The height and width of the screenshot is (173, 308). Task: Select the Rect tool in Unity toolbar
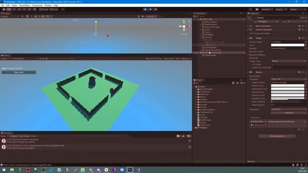(x=25, y=10)
